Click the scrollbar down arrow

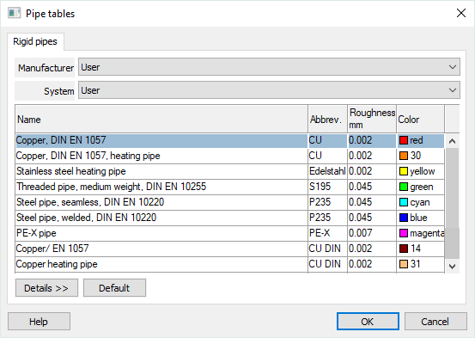click(x=453, y=267)
